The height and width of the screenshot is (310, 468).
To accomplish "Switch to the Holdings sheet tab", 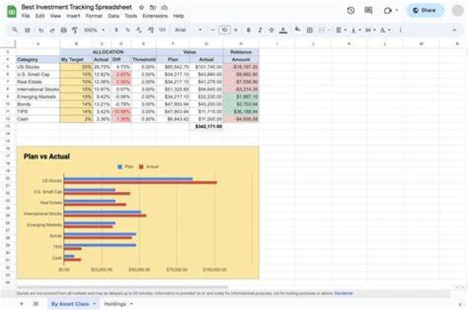I will point(115,304).
